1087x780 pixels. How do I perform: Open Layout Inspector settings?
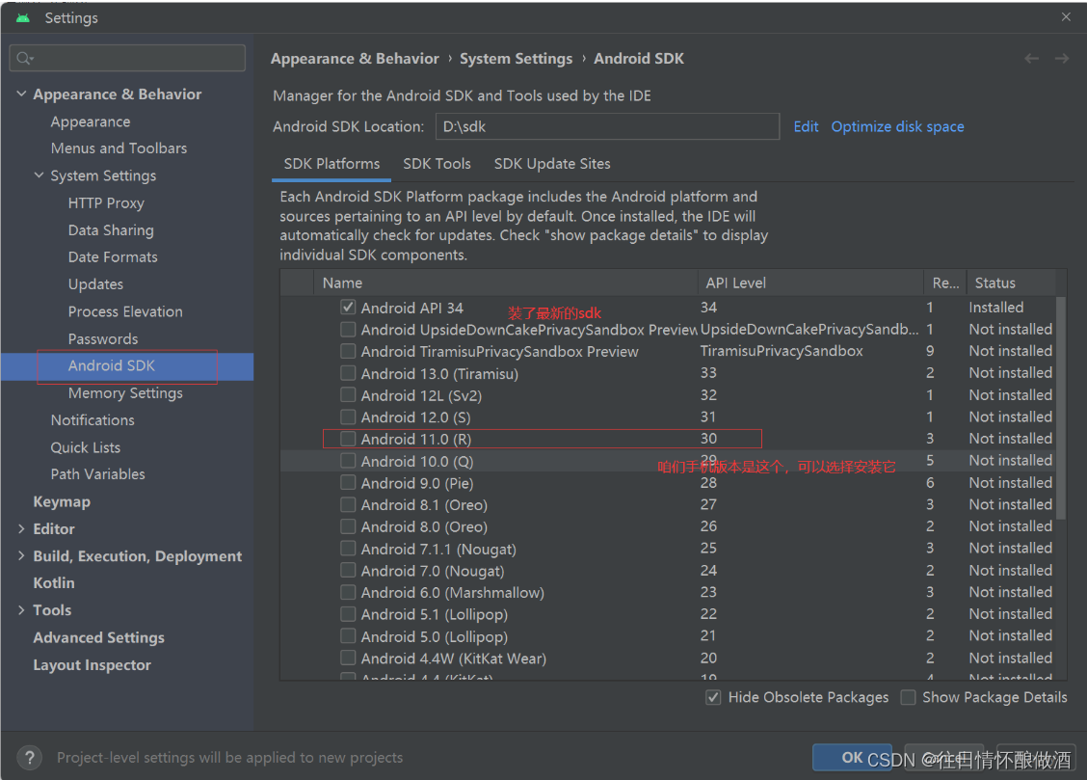pos(92,665)
